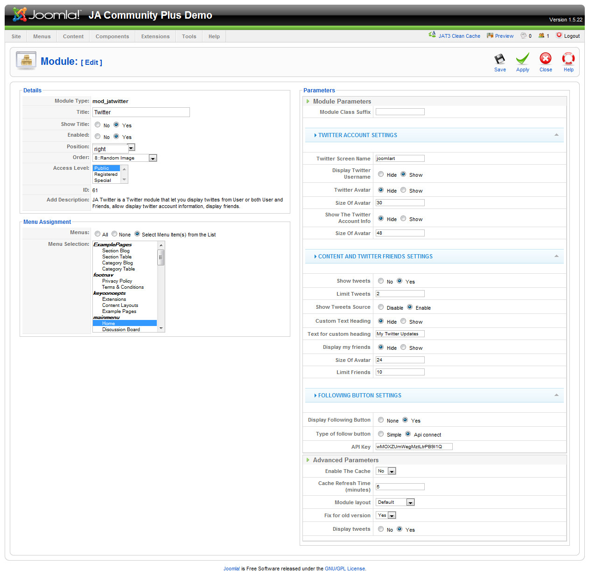Select Discussion Board in menu selection list
The width and height of the screenshot is (589, 576).
tap(121, 329)
